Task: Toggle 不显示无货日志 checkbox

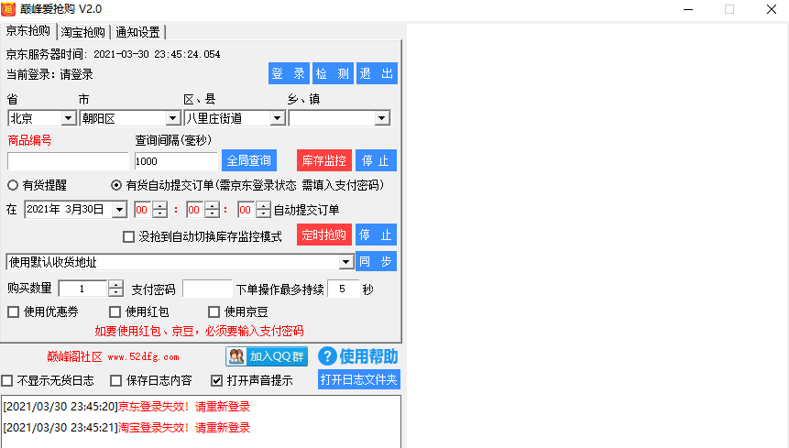Action: (7, 380)
